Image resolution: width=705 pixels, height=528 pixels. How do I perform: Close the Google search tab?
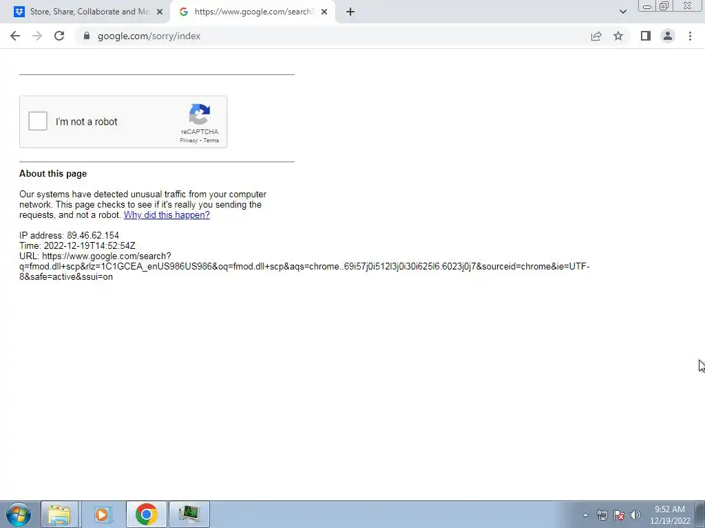pos(324,12)
